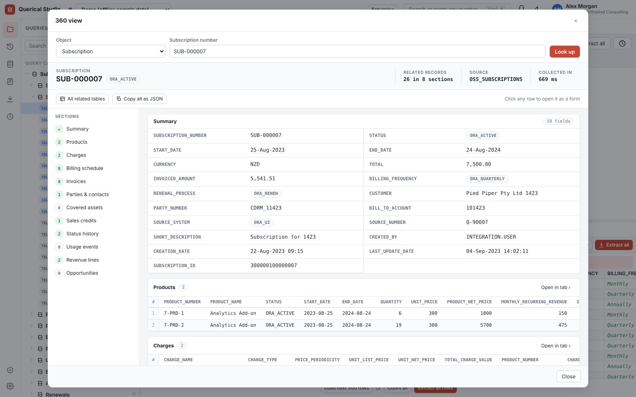
Task: Open the Object dropdown showing Subscription
Action: click(111, 51)
